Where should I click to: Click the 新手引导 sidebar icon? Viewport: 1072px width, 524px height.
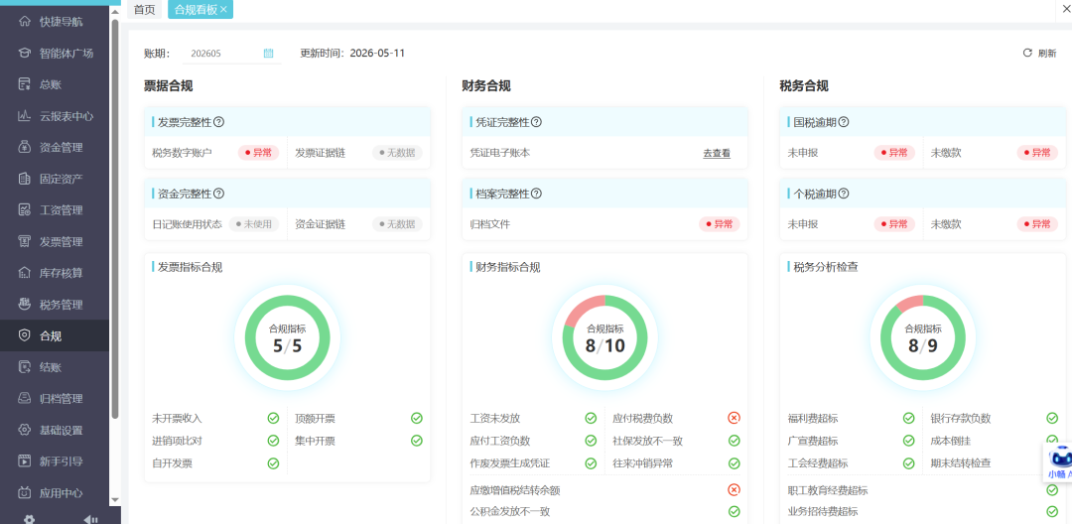pos(25,461)
